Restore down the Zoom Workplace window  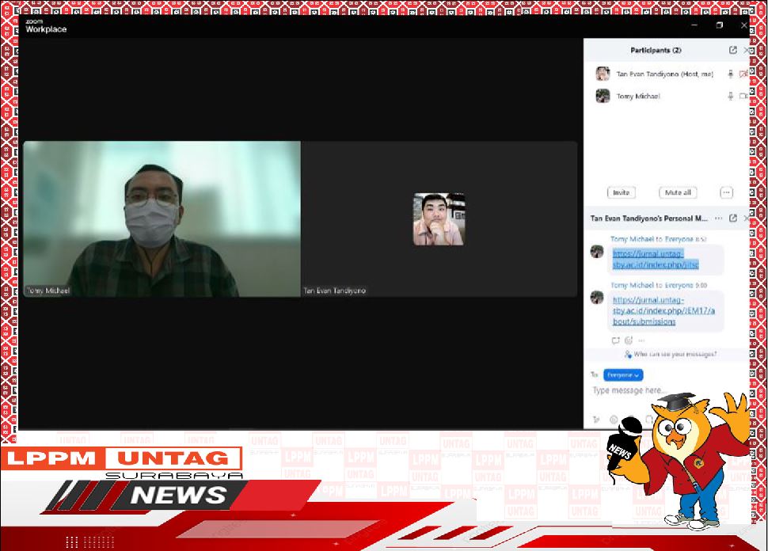click(720, 25)
